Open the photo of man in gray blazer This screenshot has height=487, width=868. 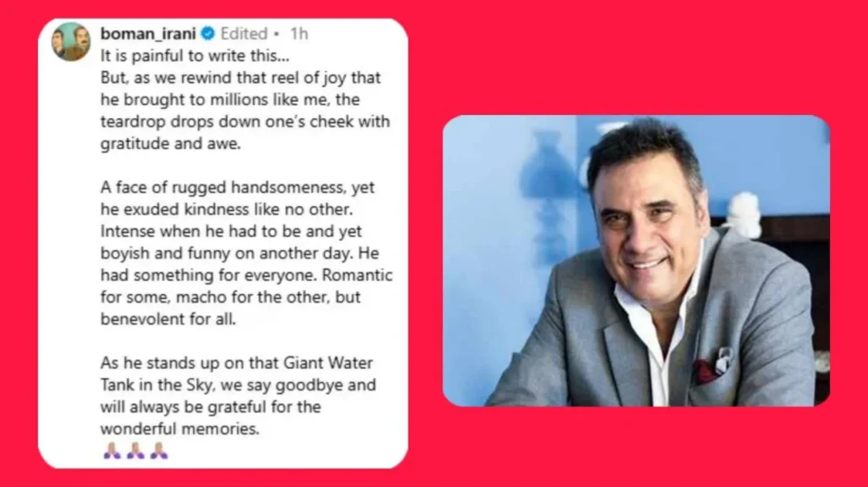636,260
